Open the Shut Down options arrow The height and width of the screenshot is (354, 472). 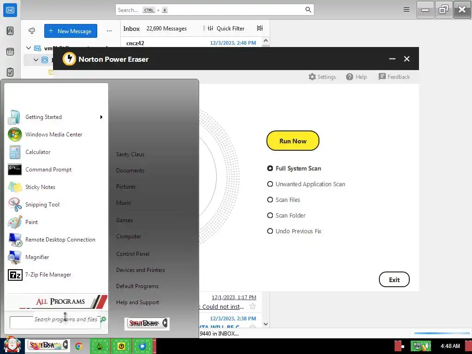[x=165, y=323]
